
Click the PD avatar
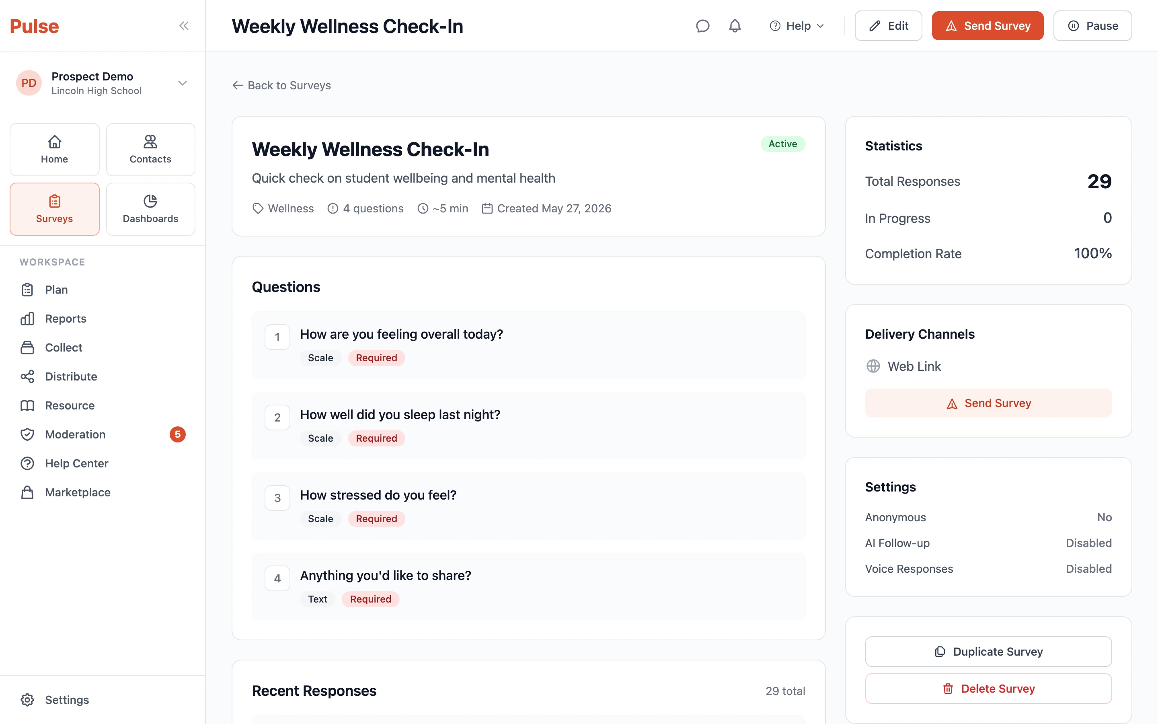tap(29, 83)
